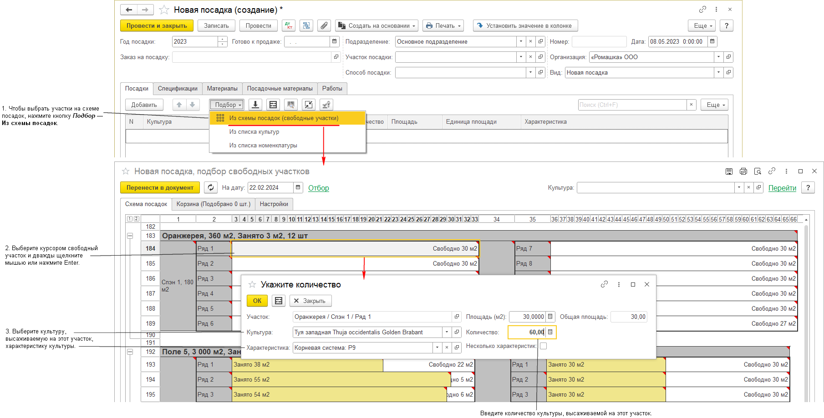This screenshot has height=418, width=824.
Task: Open the calendar picker for Готово к продаже
Action: tap(335, 41)
